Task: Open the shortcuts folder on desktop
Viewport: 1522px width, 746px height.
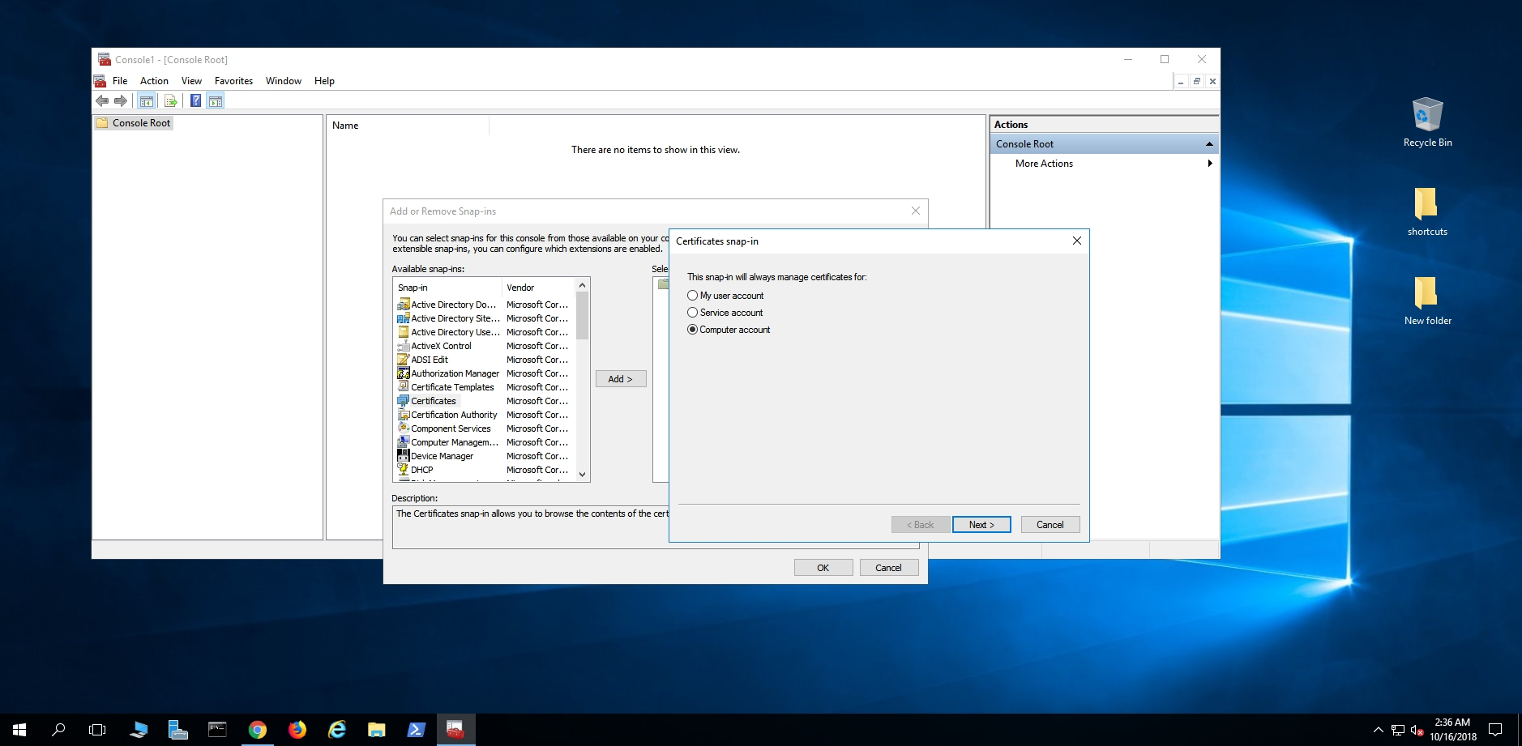Action: click(x=1427, y=211)
